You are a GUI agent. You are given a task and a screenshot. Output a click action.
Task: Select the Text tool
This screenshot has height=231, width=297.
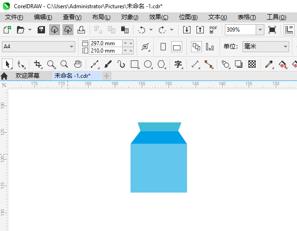pos(178,64)
